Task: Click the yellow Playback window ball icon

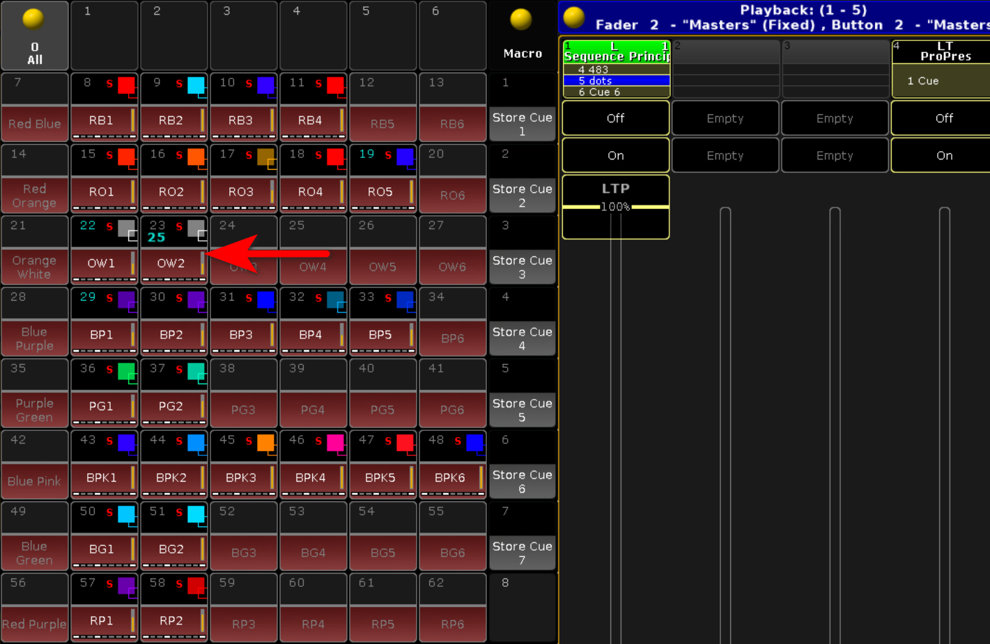Action: [573, 17]
